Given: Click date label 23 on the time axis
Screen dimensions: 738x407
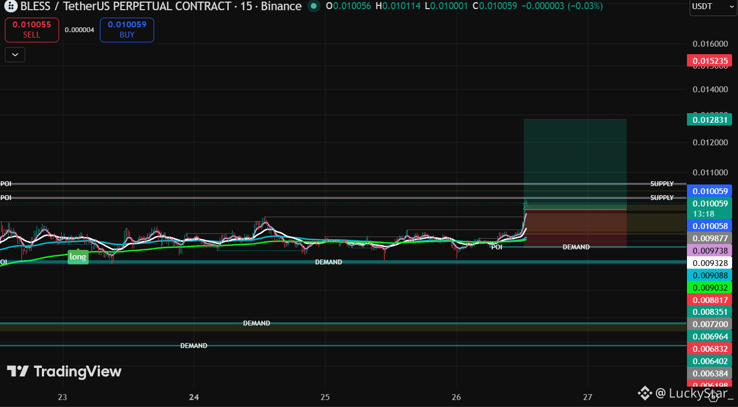Looking at the screenshot, I should tap(63, 397).
